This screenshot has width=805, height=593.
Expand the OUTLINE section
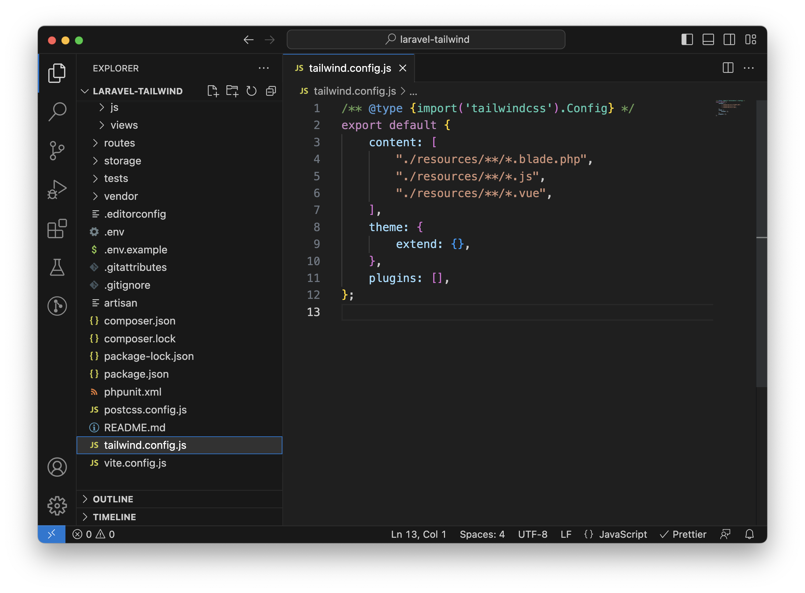tap(180, 499)
